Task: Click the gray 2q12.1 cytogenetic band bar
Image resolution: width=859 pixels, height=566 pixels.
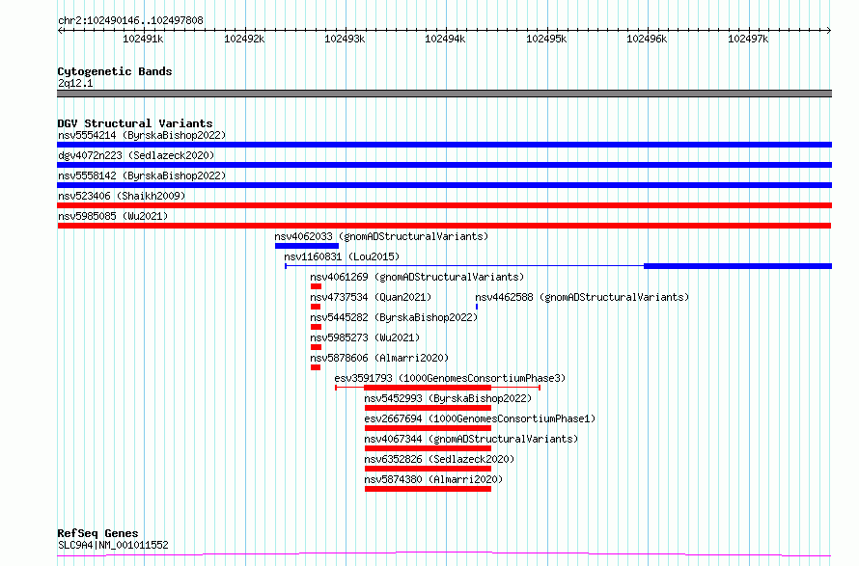Action: [444, 94]
